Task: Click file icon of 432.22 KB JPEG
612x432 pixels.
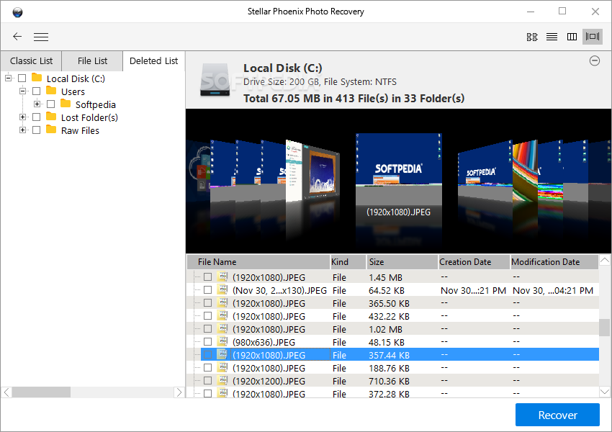Action: pos(222,315)
